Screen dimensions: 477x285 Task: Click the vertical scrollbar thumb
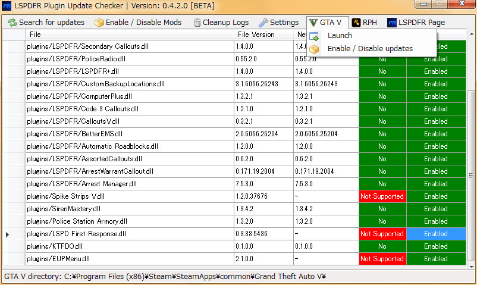pyautogui.click(x=471, y=176)
